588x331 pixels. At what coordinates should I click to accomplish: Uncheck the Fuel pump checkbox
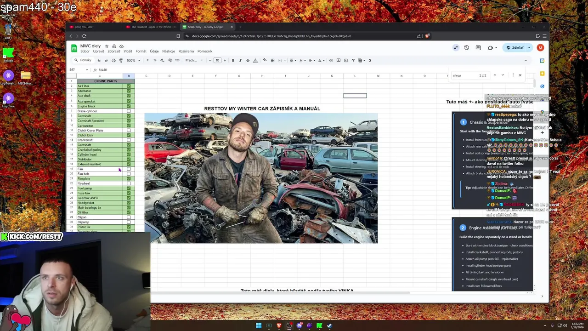point(129,188)
